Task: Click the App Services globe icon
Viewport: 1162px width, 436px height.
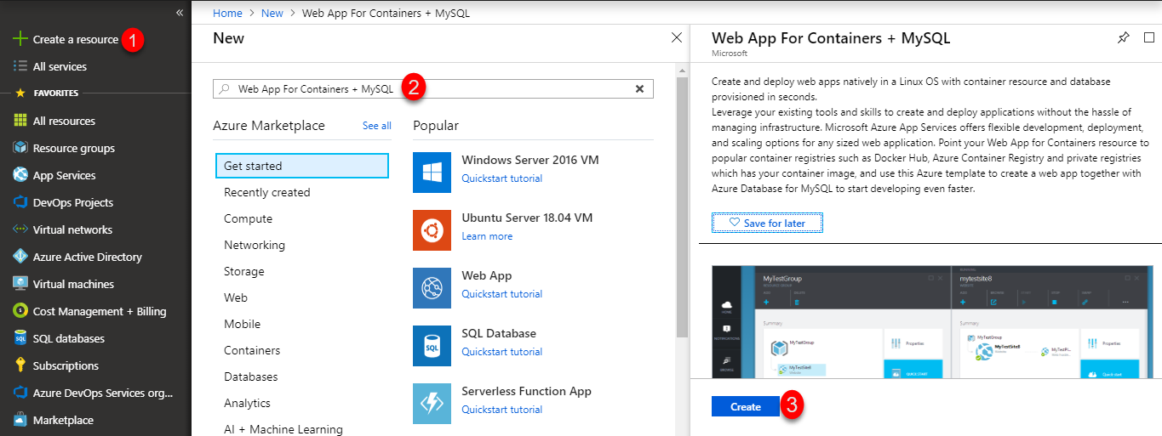Action: 20,175
